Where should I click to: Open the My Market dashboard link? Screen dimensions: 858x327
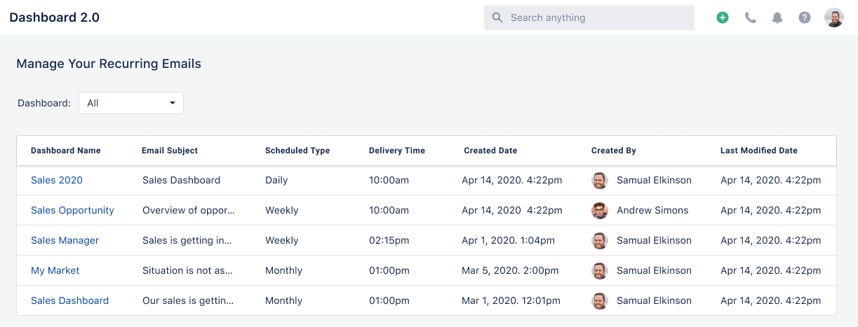click(55, 270)
